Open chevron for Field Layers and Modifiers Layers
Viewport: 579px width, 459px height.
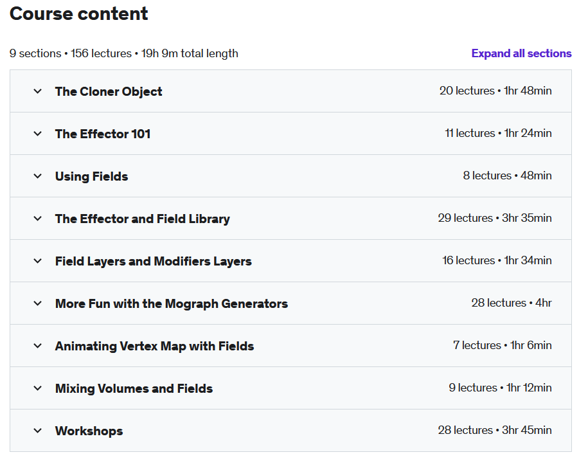pyautogui.click(x=38, y=261)
